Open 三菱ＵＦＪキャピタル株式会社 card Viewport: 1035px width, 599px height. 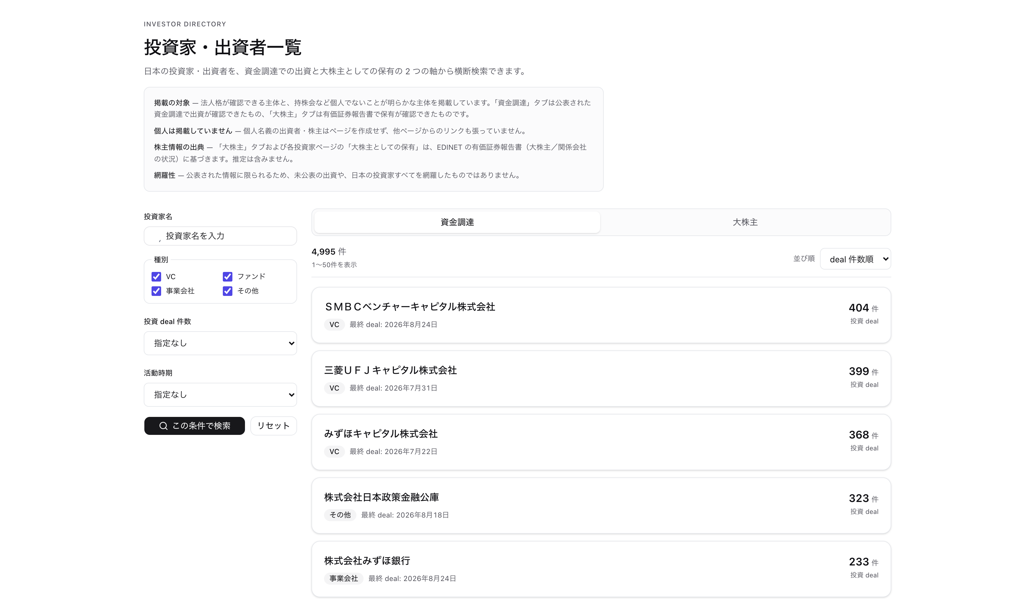tap(601, 378)
